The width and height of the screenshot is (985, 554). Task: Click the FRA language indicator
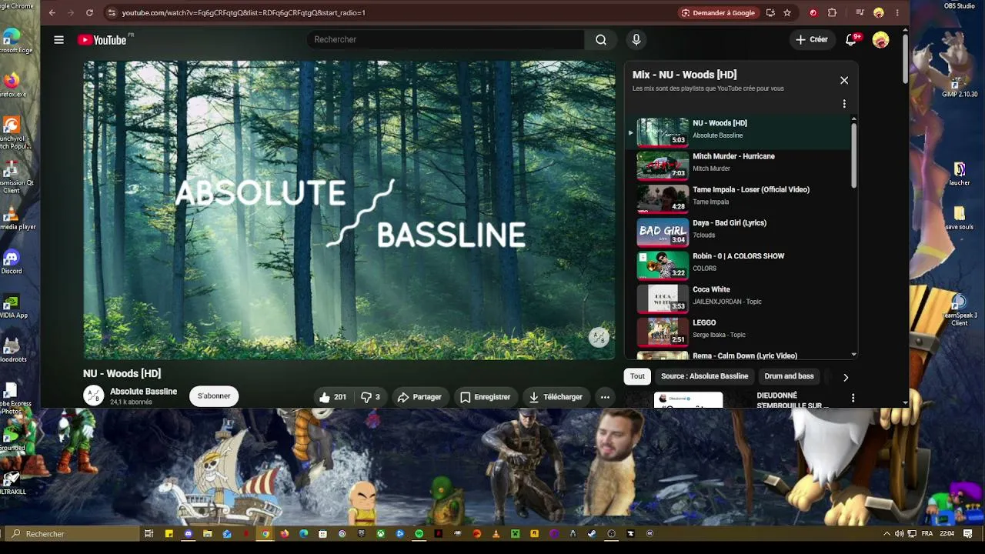pos(927,533)
